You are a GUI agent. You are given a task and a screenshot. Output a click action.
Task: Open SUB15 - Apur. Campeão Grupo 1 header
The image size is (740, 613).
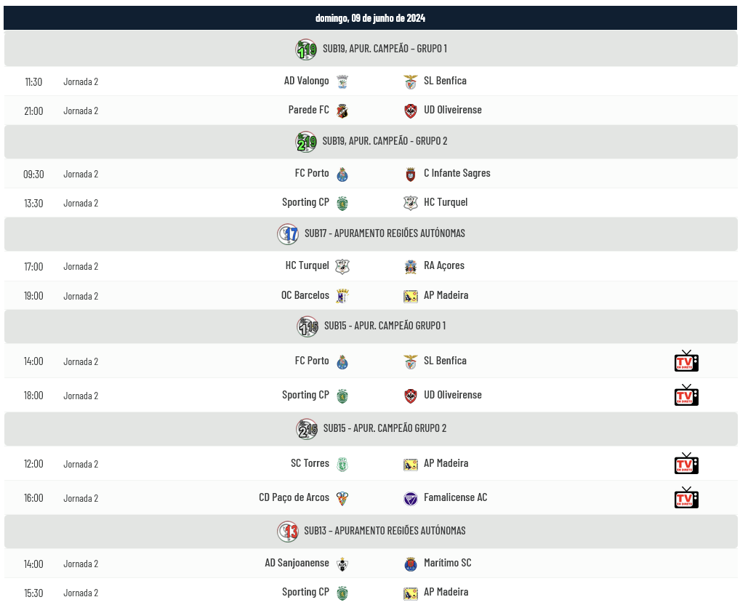click(371, 326)
